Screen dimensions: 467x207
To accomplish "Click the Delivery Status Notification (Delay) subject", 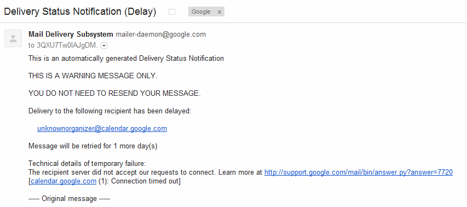I will (80, 12).
